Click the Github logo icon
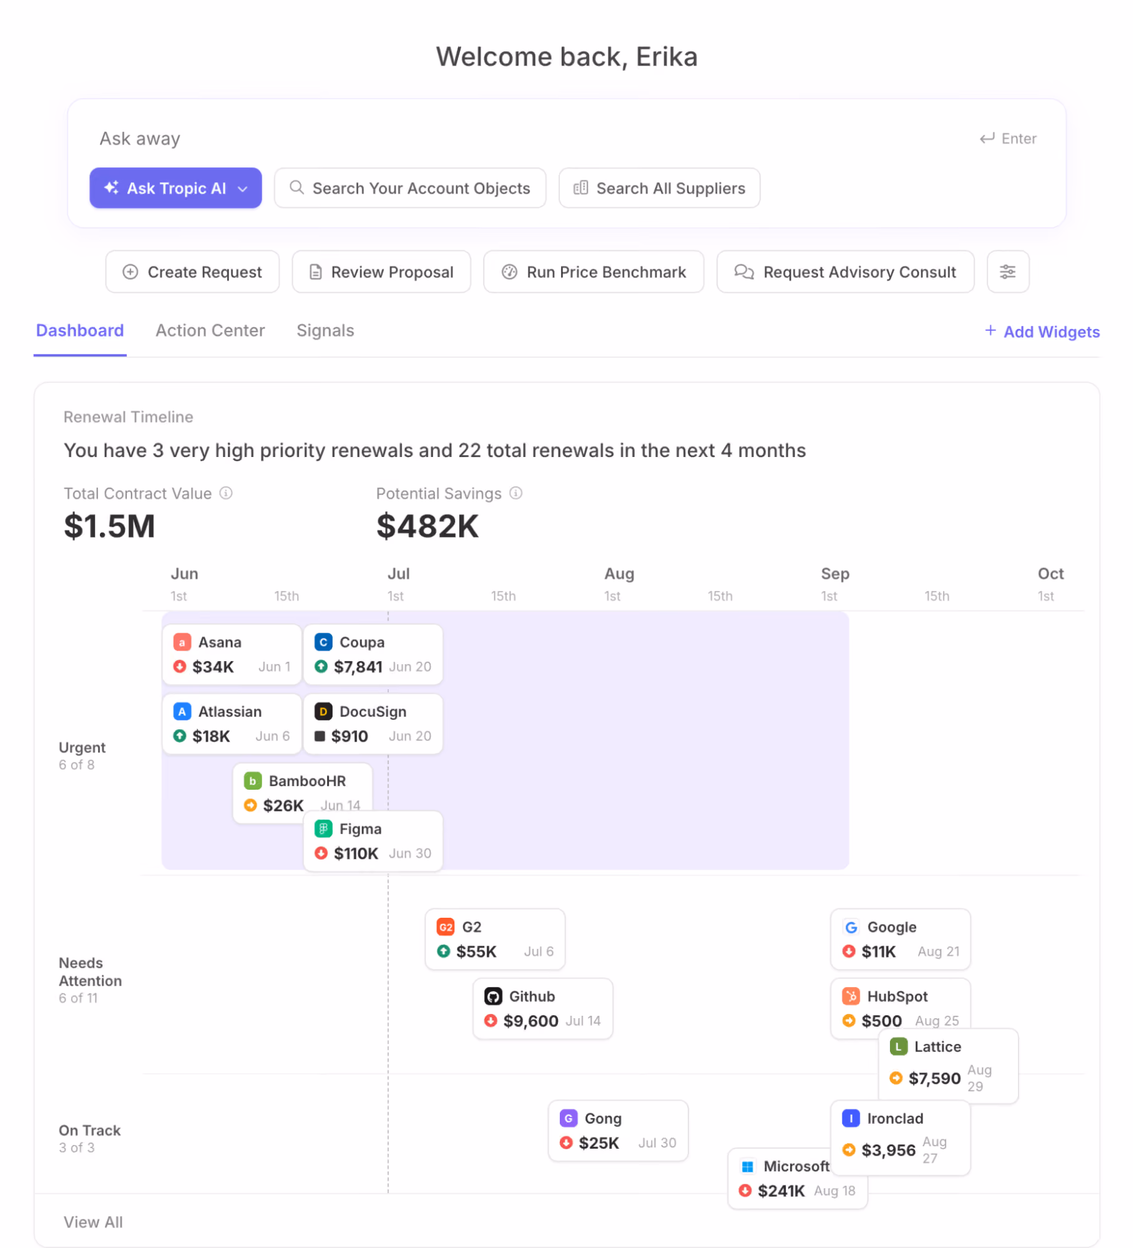 click(493, 996)
